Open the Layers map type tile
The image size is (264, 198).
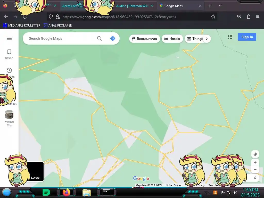35,171
